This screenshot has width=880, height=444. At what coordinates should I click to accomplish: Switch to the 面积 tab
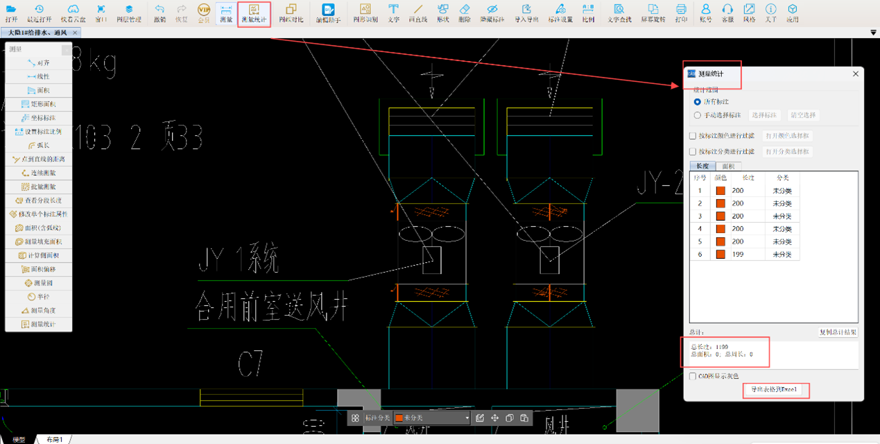729,166
